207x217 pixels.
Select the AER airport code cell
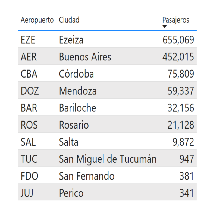coord(29,57)
